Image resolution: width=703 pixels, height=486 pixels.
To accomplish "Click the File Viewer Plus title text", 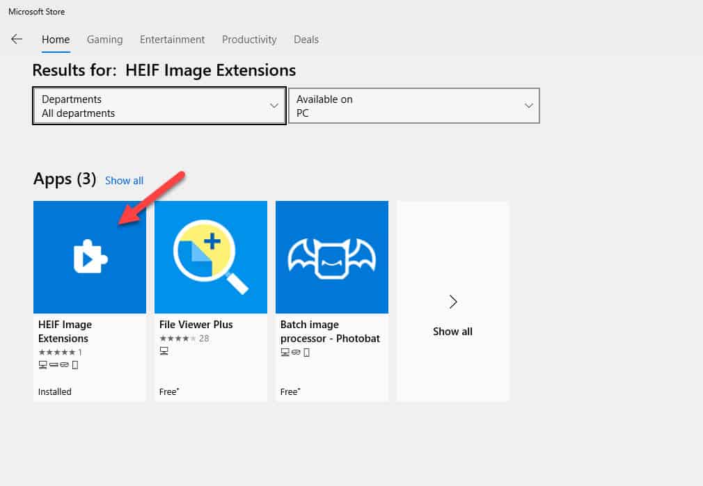I will [x=196, y=324].
